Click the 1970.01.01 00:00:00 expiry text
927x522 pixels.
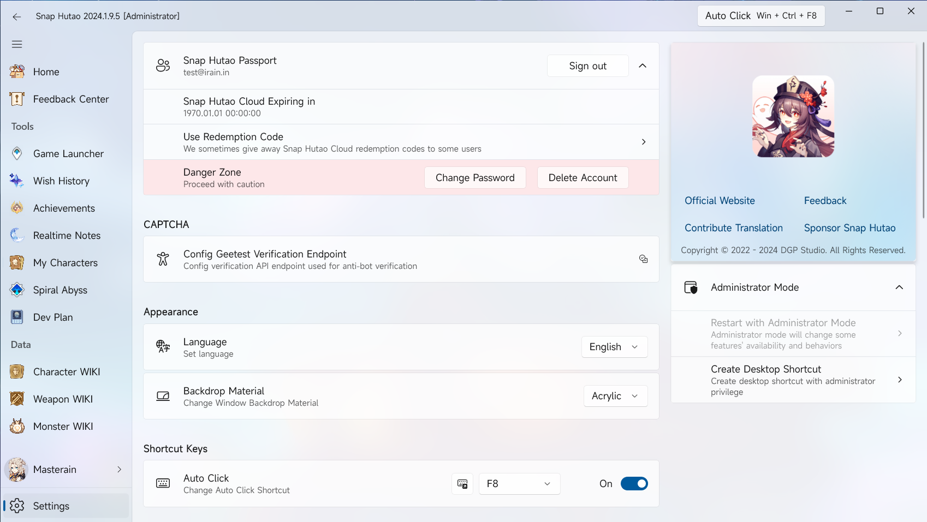222,113
